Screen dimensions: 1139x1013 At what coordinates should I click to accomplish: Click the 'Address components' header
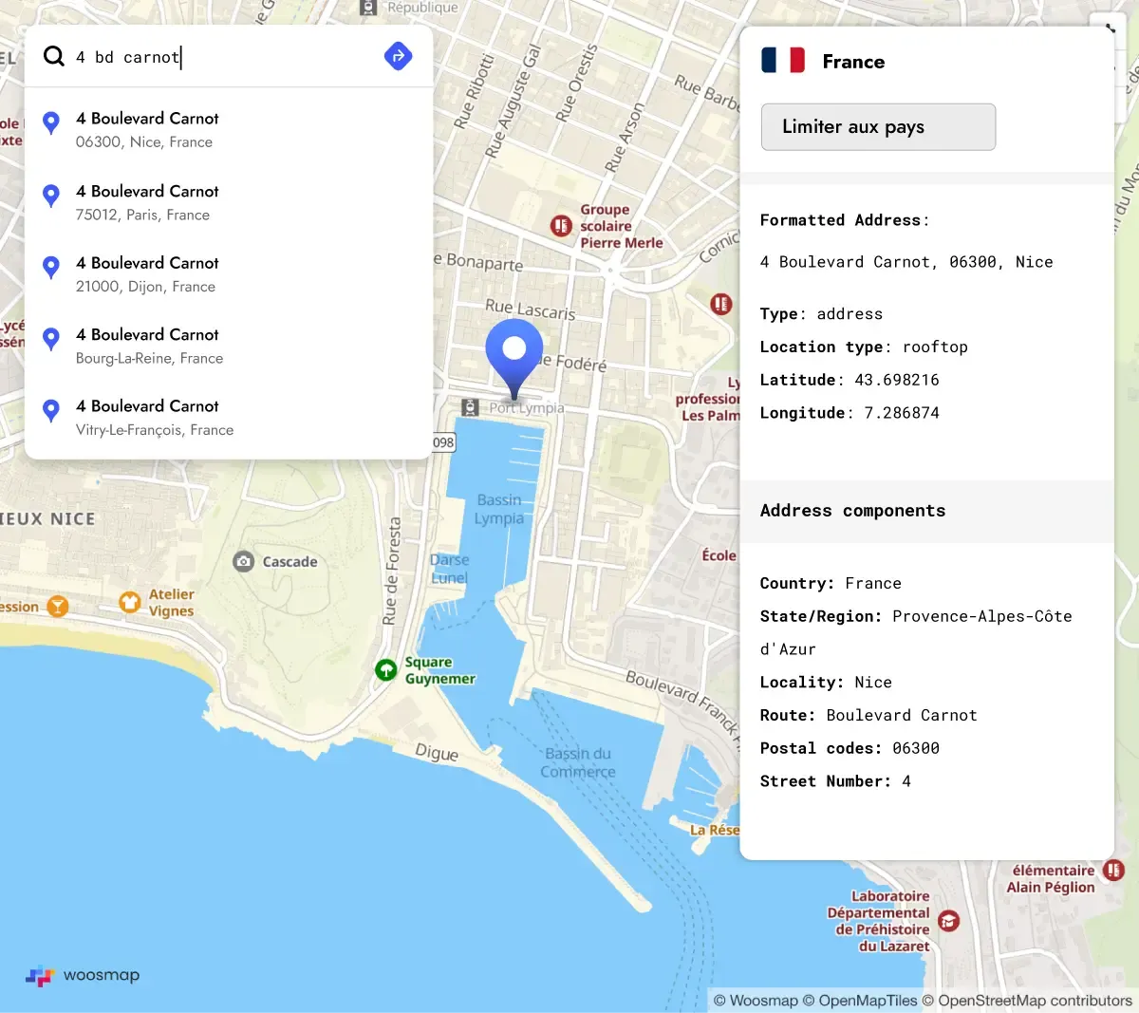[852, 511]
